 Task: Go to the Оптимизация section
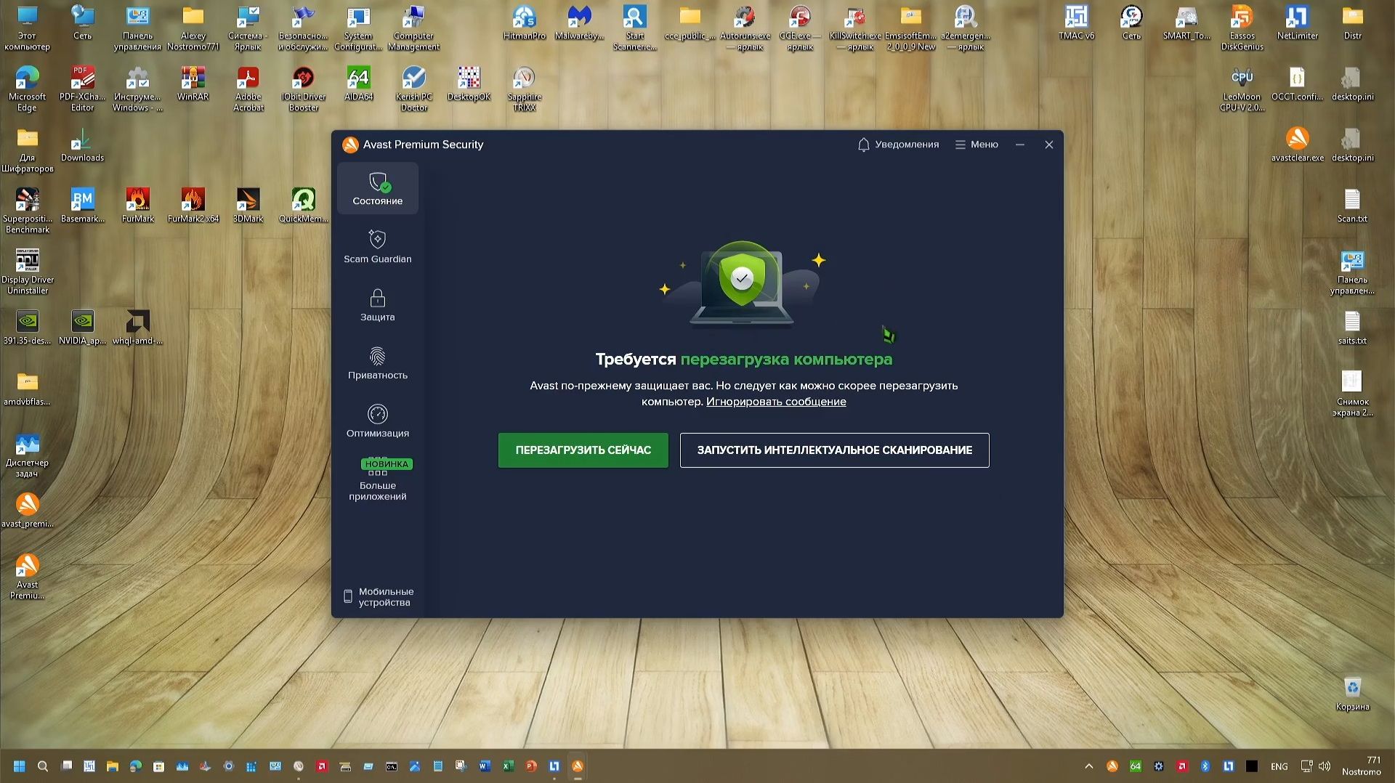click(377, 421)
